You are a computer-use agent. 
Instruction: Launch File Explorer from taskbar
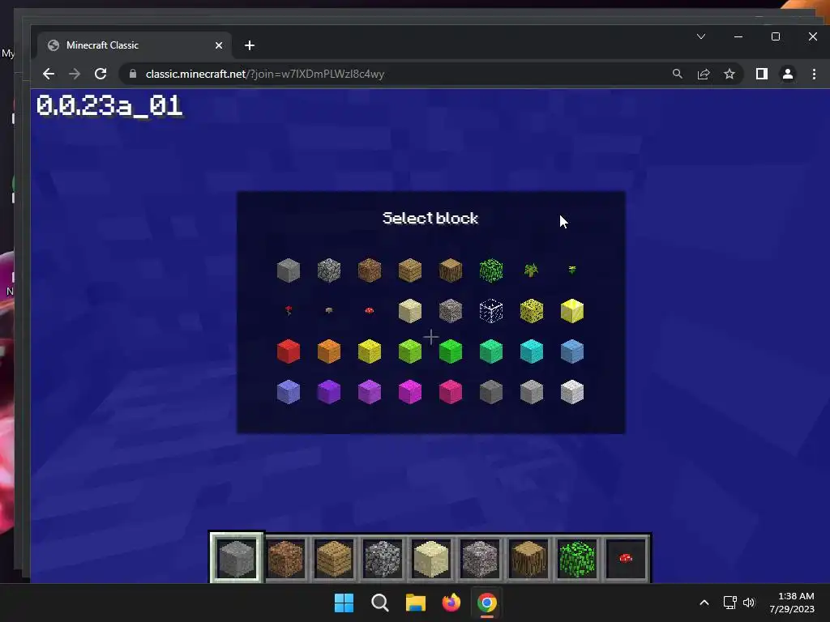(x=416, y=603)
